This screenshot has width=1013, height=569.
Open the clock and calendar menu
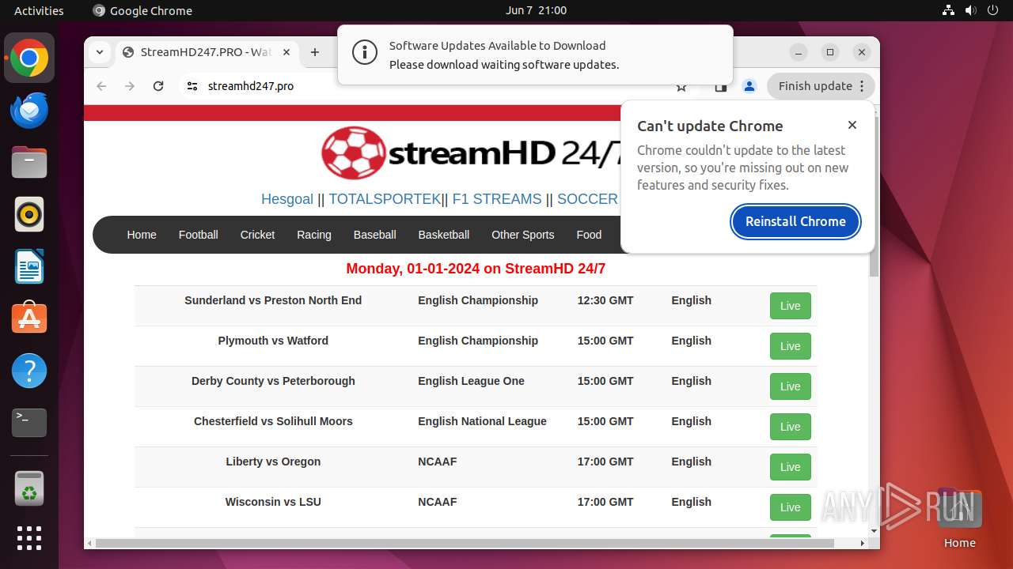click(536, 10)
